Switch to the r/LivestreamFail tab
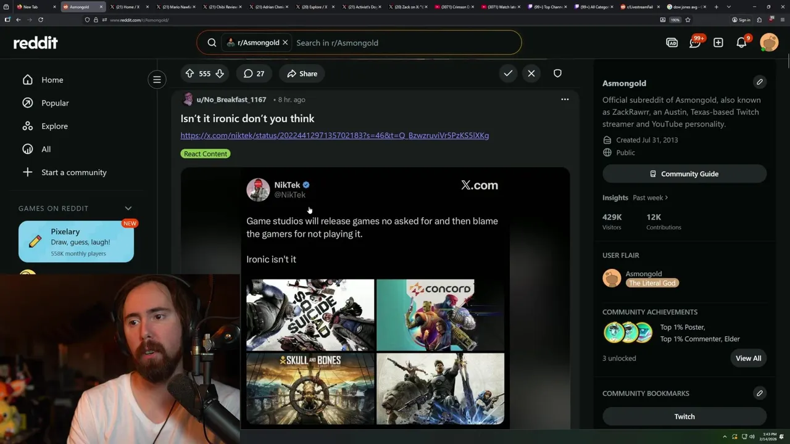The image size is (790, 444). [639, 7]
